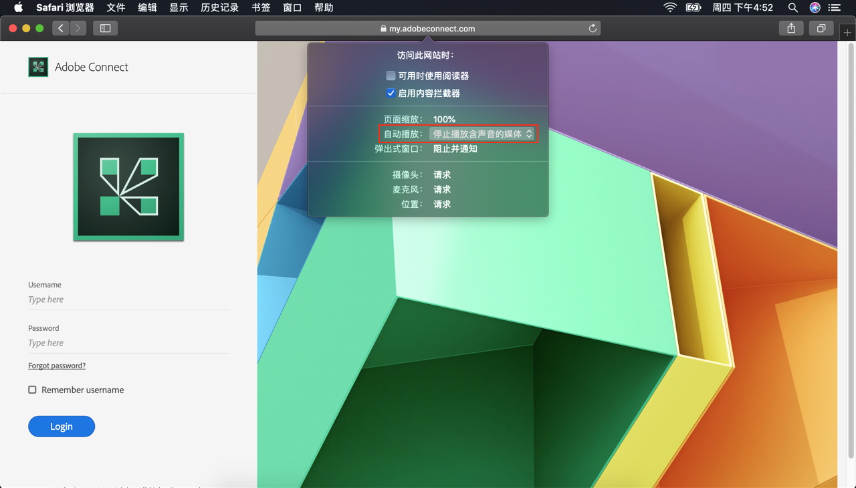Click the Siri icon
The height and width of the screenshot is (488, 856).
tap(815, 7)
